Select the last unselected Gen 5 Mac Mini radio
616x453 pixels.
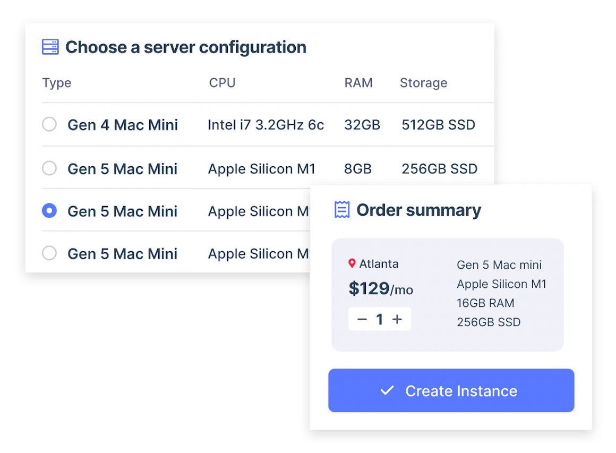49,253
